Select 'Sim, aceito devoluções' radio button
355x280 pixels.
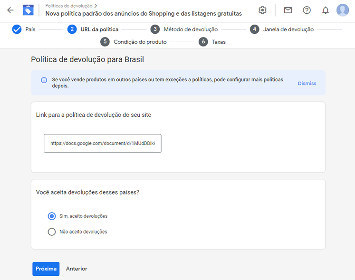pyautogui.click(x=52, y=216)
